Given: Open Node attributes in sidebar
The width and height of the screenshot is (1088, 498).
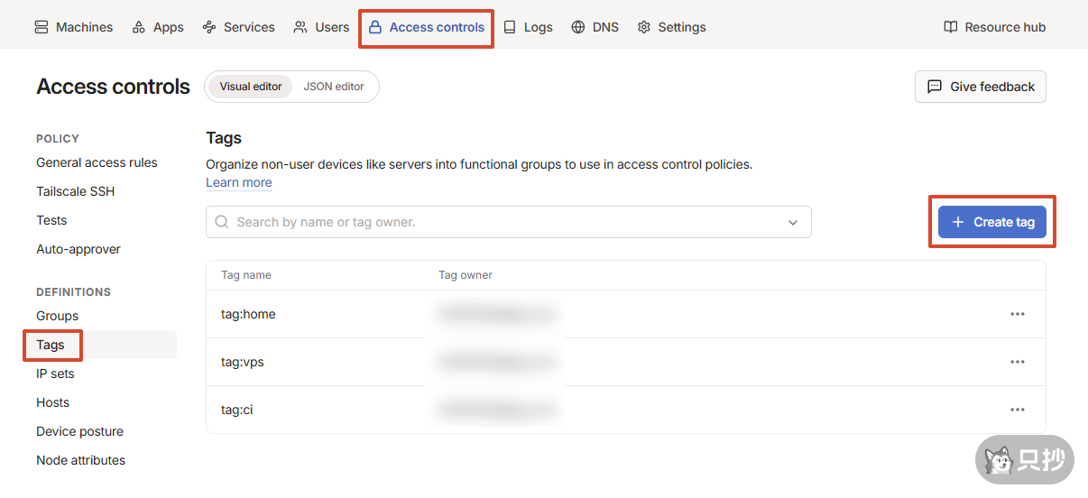Looking at the screenshot, I should pyautogui.click(x=81, y=460).
